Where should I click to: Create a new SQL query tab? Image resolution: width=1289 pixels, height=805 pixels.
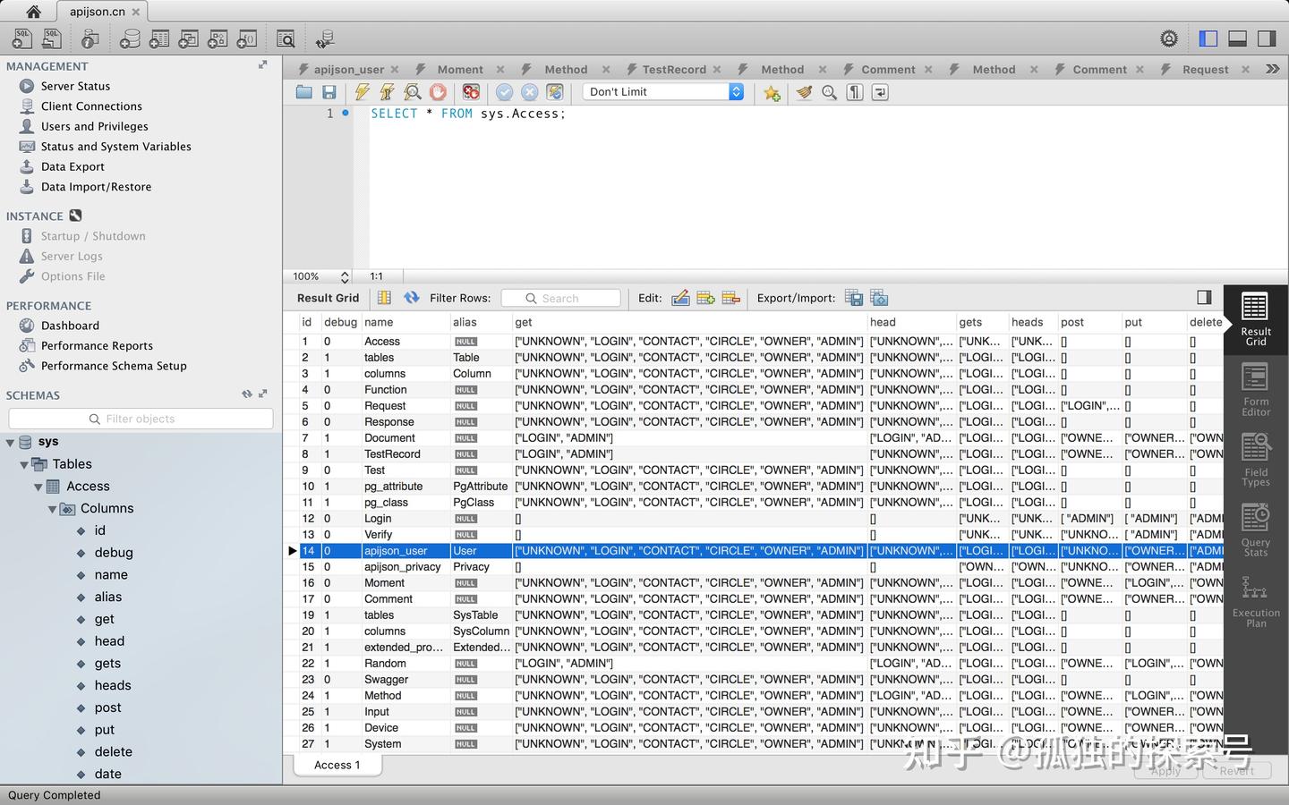22,38
